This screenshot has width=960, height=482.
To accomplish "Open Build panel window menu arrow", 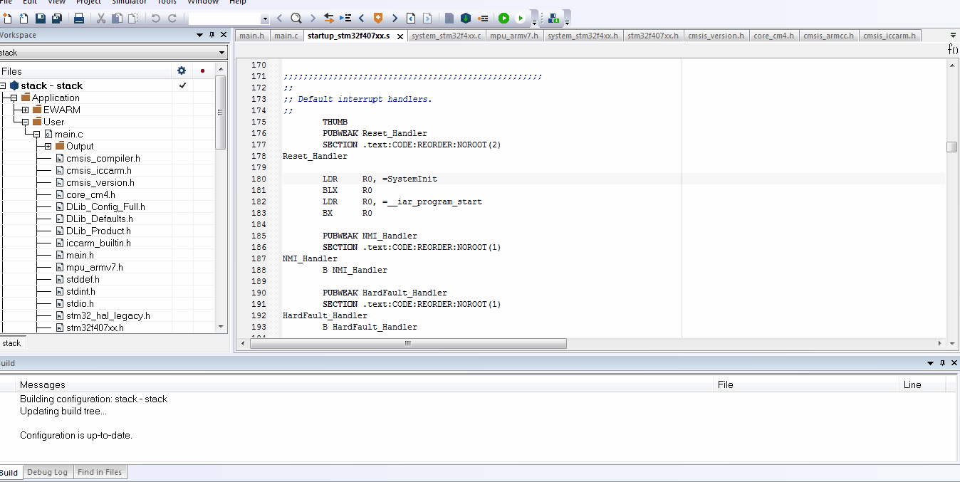I will [x=931, y=363].
